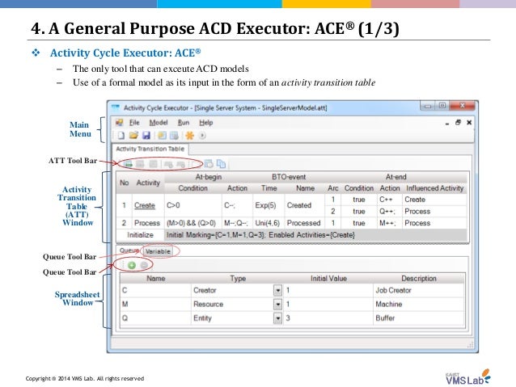Click the round play arrow run icon

click(202, 136)
